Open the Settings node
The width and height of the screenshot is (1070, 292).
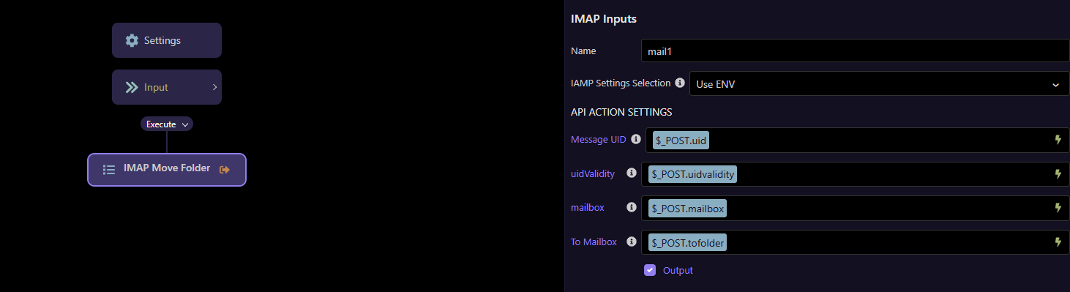click(x=167, y=40)
